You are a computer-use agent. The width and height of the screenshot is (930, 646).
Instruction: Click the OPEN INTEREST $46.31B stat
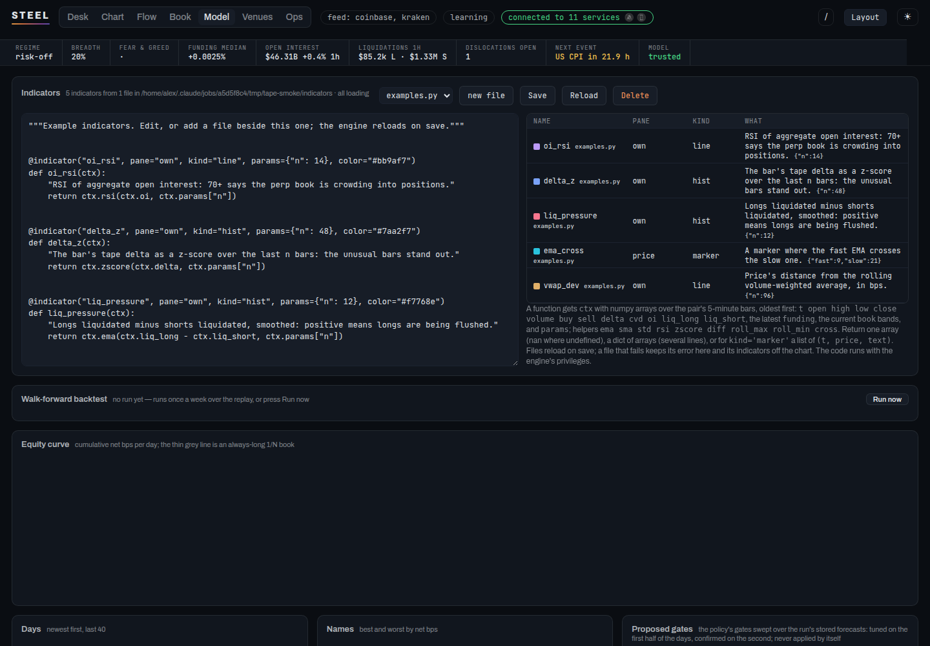click(x=302, y=52)
